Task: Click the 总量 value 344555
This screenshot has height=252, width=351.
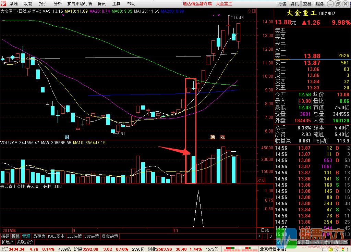Action: tap(341, 114)
